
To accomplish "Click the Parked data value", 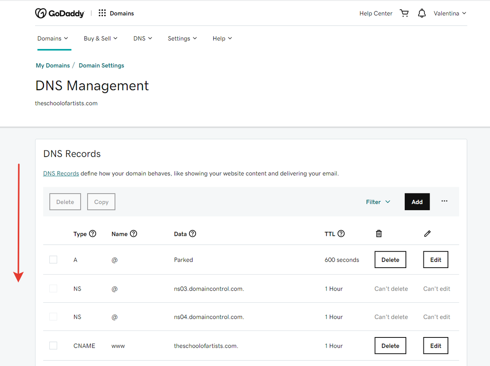I will coord(183,260).
